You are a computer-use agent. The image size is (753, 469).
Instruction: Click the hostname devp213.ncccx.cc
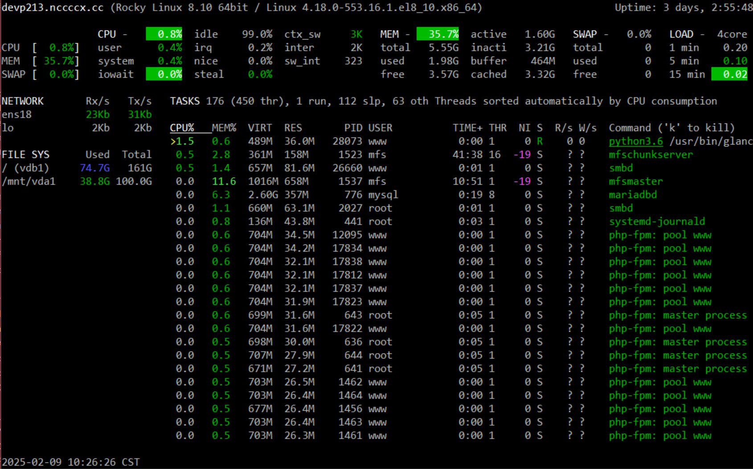point(53,8)
